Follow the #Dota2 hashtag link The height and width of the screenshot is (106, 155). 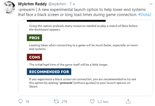pos(145,15)
